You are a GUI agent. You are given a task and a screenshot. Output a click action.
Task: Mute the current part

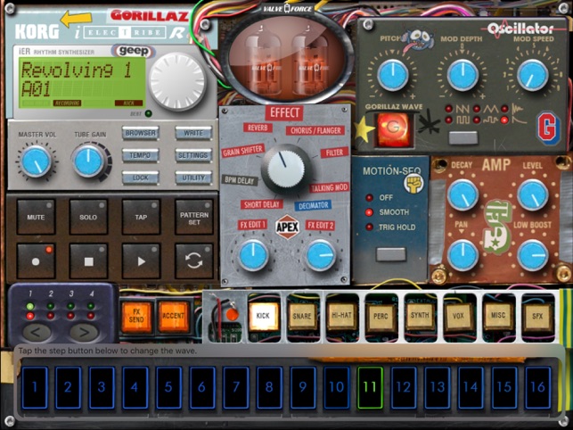click(x=36, y=217)
